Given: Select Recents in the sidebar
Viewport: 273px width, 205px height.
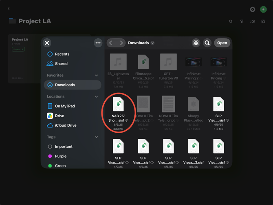Looking at the screenshot, I should pos(73,54).
